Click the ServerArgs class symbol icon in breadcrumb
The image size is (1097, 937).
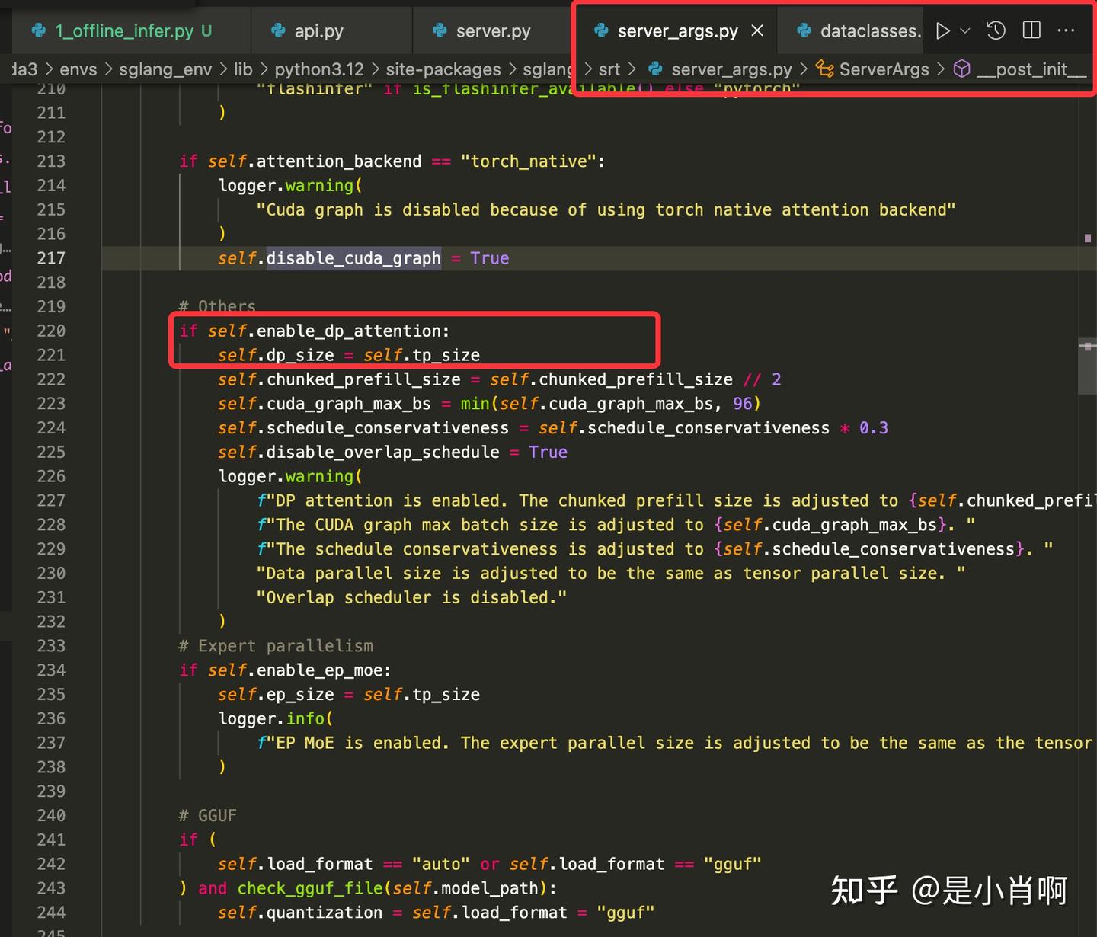click(x=825, y=69)
